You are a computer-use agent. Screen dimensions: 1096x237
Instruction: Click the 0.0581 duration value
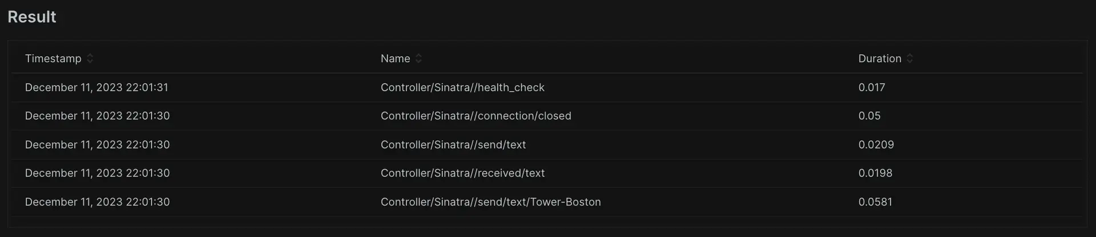(875, 202)
